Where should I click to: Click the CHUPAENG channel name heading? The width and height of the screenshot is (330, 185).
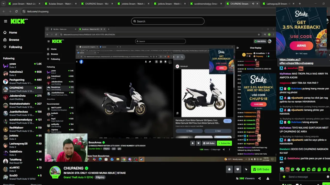(73, 168)
